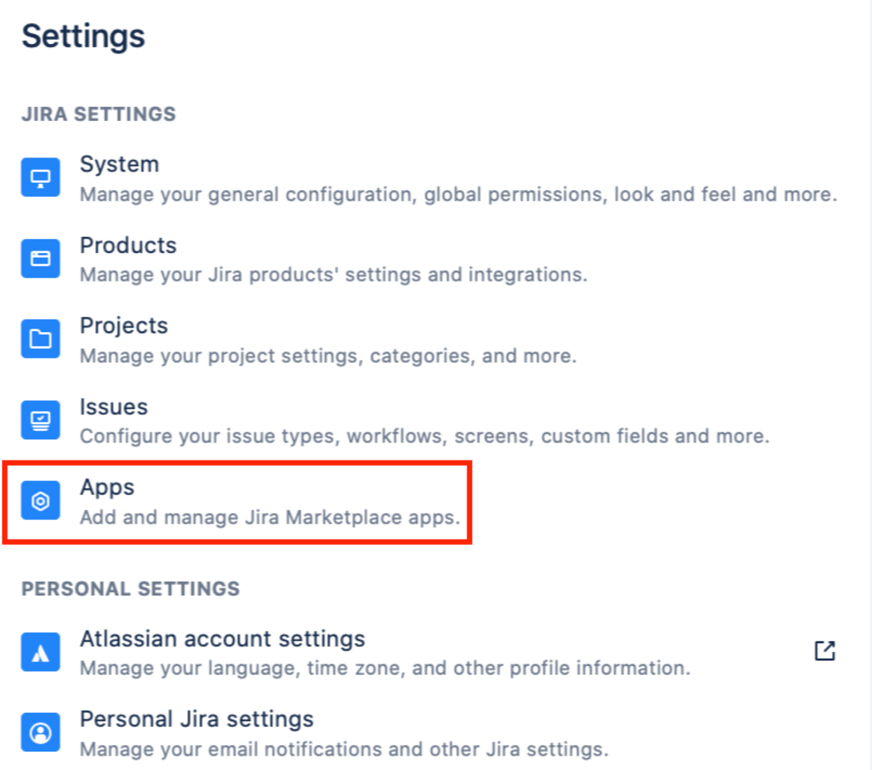Click 'Manage your general configuration' description
The height and width of the screenshot is (770, 872).
point(458,195)
